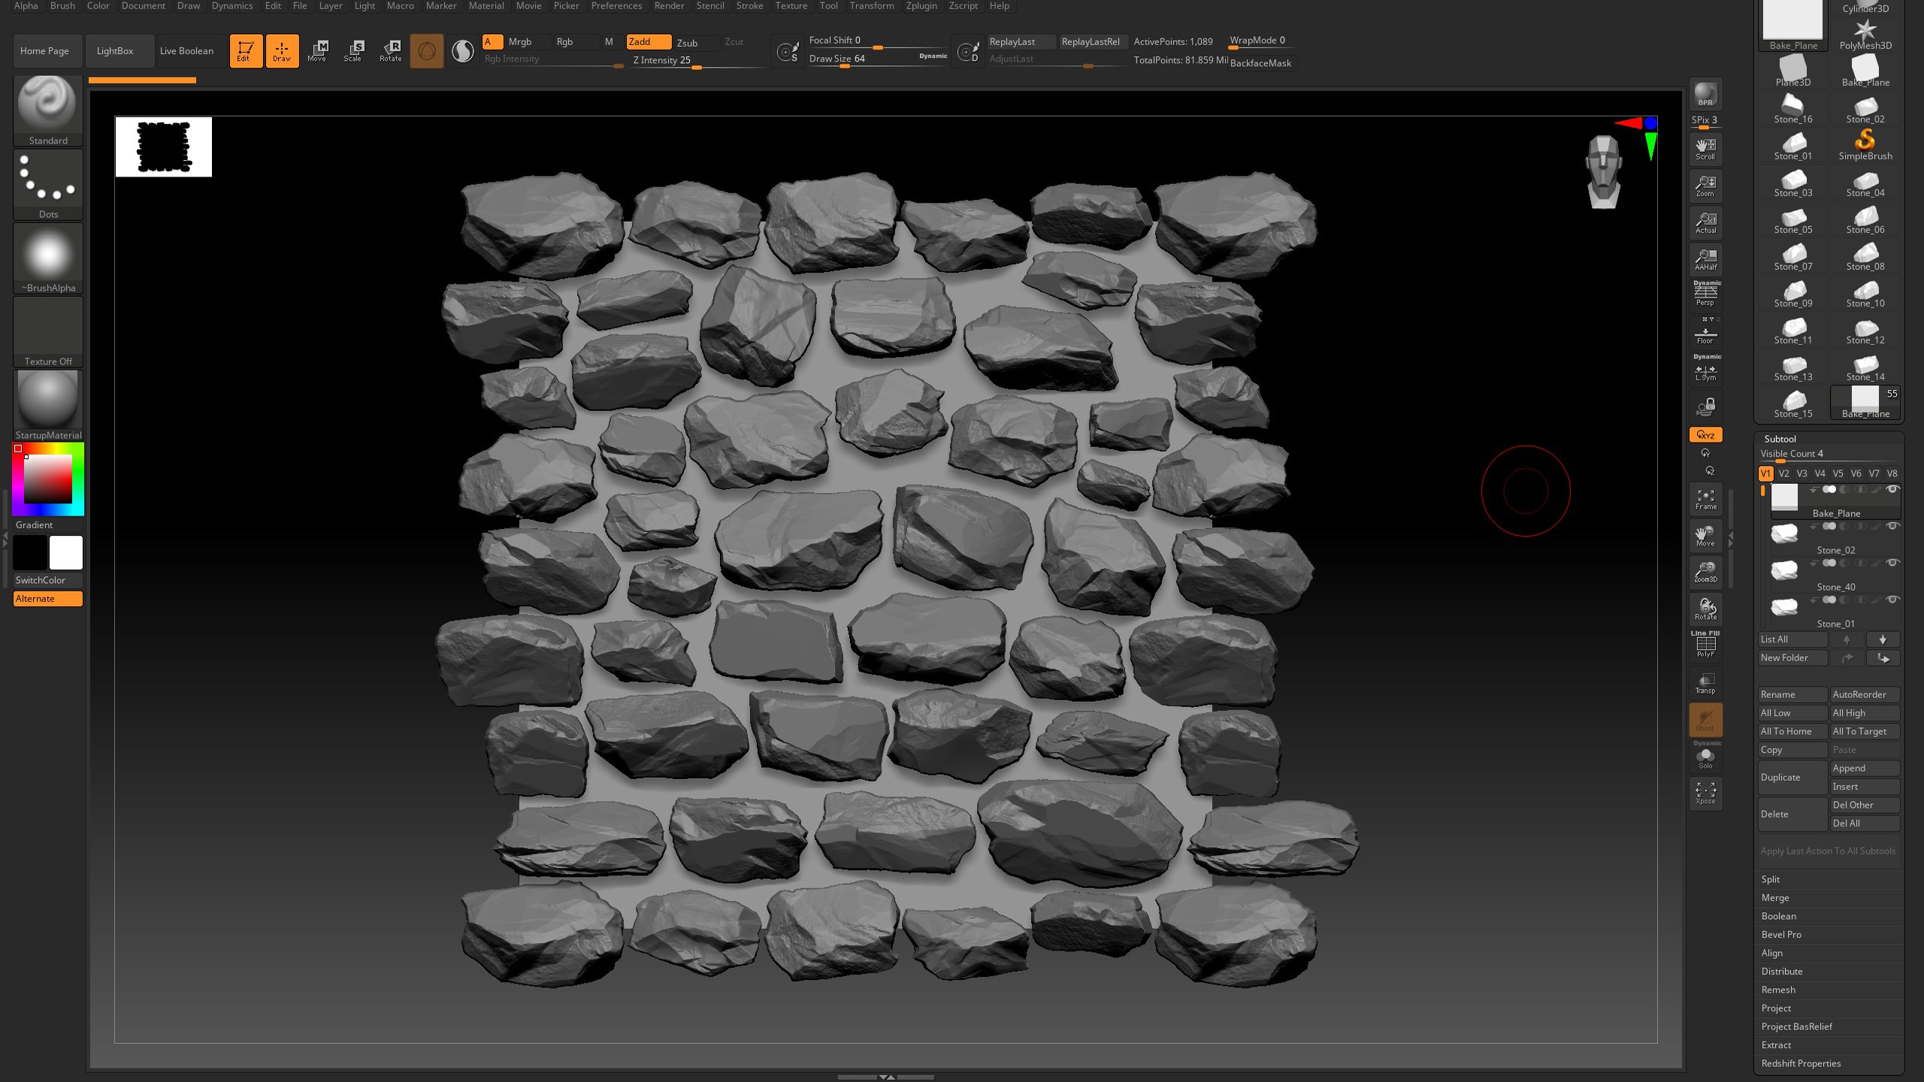Viewport: 1924px width, 1082px height.
Task: Click the Zoom3D icon
Action: [x=1705, y=572]
